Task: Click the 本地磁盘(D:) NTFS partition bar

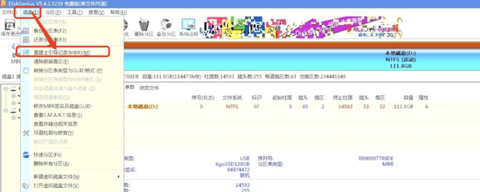Action: pos(301,59)
